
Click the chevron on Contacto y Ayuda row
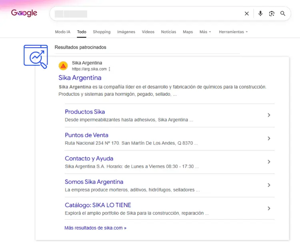click(x=269, y=162)
